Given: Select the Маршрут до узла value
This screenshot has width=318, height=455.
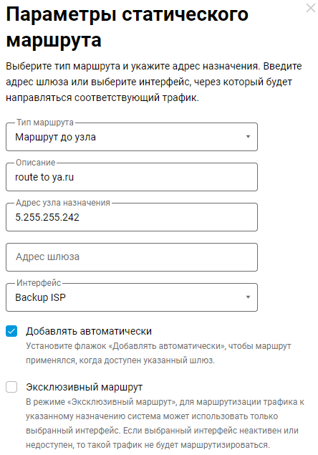Looking at the screenshot, I should tap(55, 137).
